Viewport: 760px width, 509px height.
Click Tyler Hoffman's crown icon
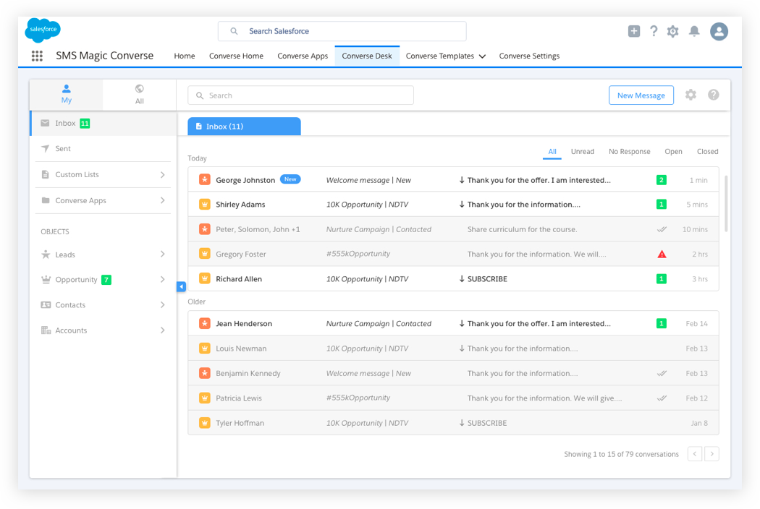205,423
